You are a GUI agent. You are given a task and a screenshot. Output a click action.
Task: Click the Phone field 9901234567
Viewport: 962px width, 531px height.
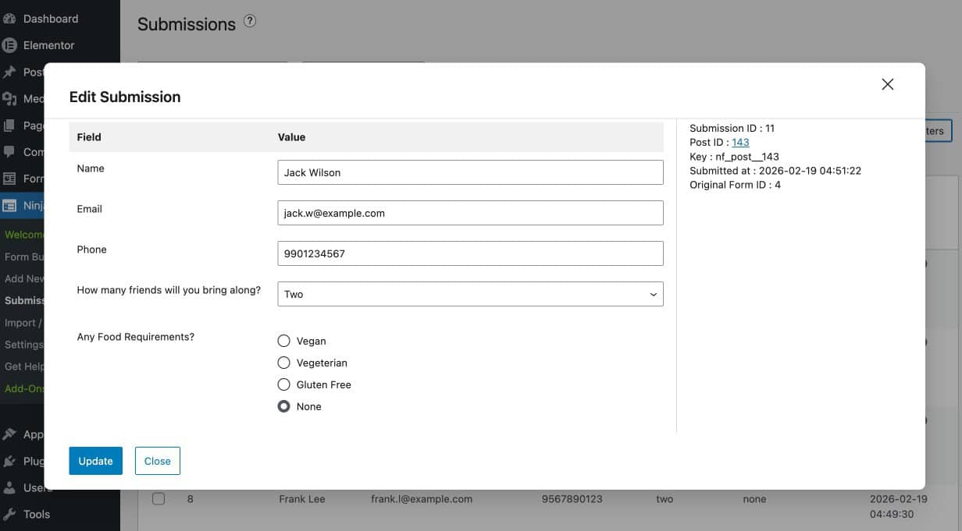[x=470, y=253]
